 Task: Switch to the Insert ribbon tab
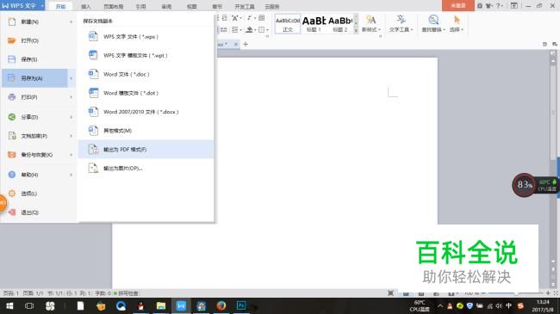point(85,7)
